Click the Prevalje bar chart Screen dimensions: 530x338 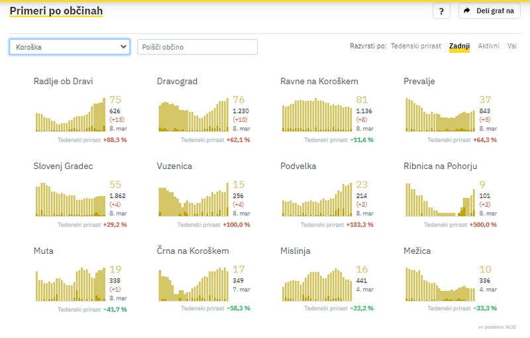[438, 115]
